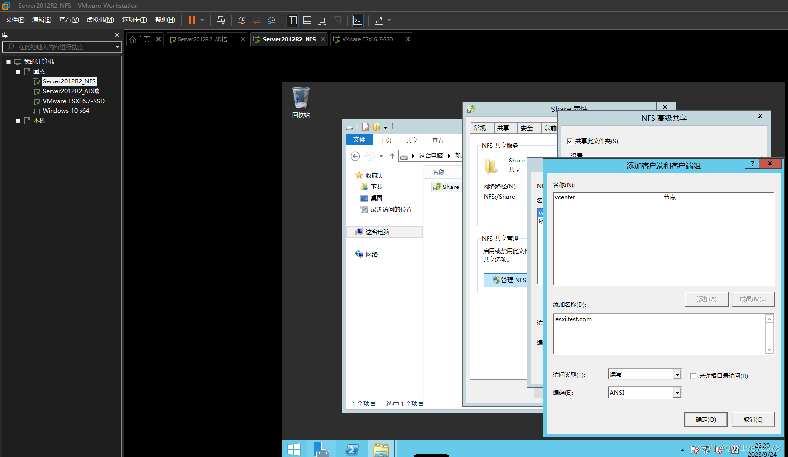Revert the VM to its snapshot

pos(257,20)
